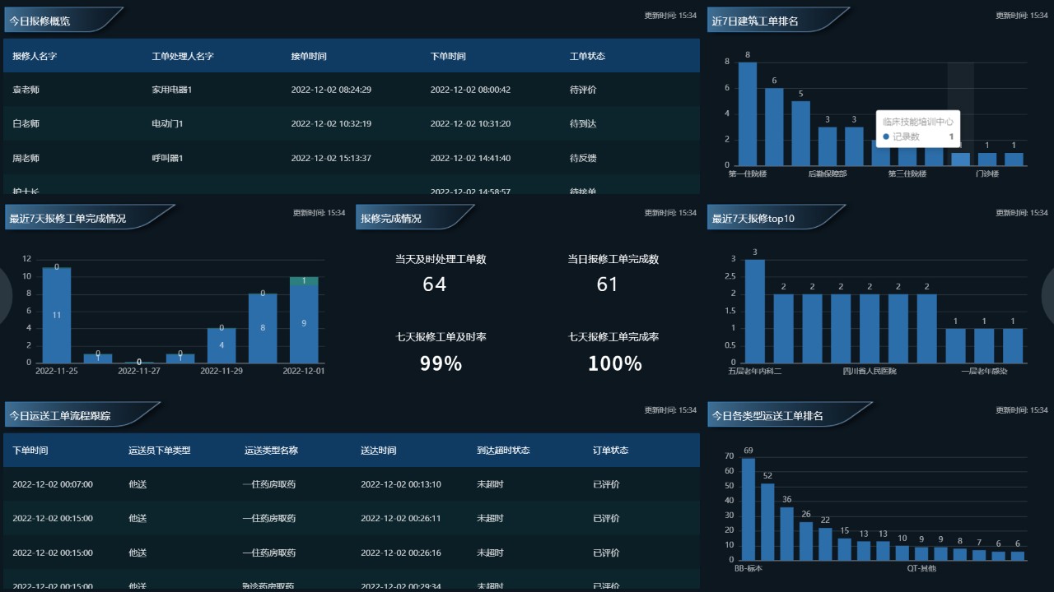
Task: Click the green segment on the 2022-12-01 bar
Action: (x=304, y=281)
